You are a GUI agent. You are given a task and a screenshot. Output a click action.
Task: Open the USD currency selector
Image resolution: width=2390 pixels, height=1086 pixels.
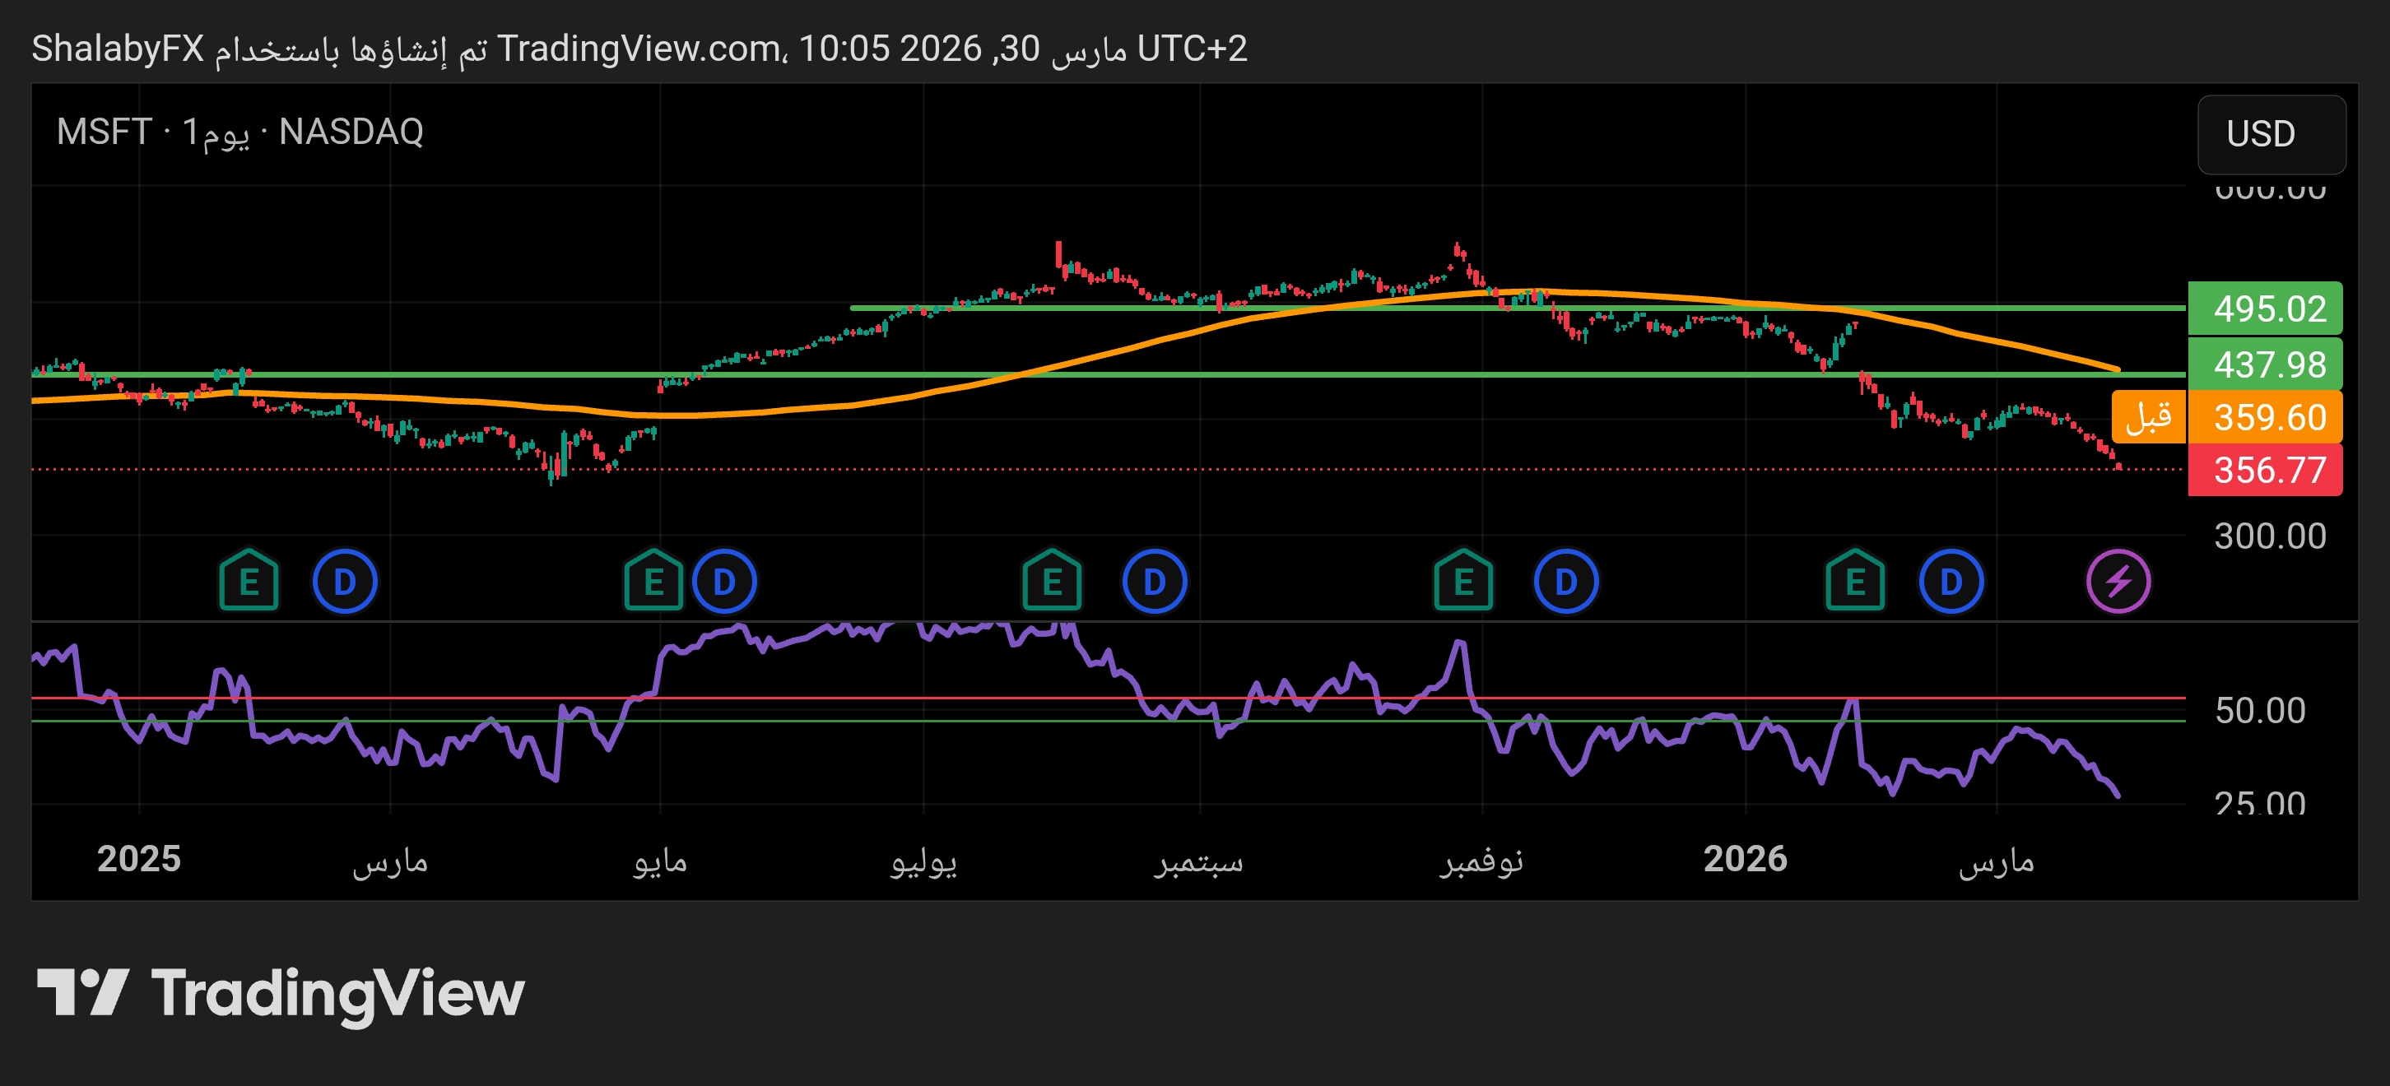2271,134
